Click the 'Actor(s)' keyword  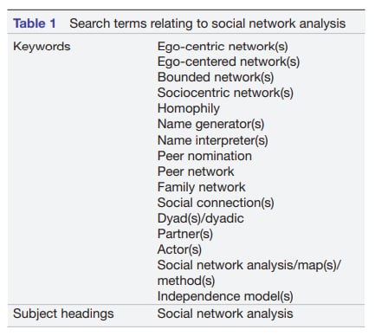pos(179,249)
